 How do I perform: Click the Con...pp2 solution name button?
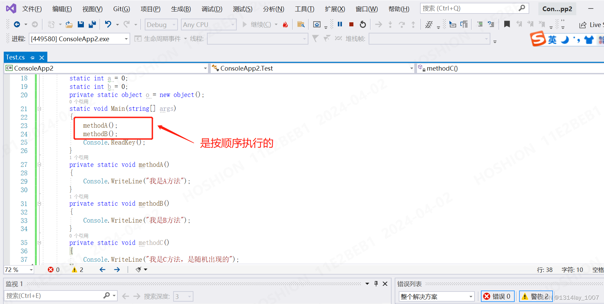click(x=557, y=9)
